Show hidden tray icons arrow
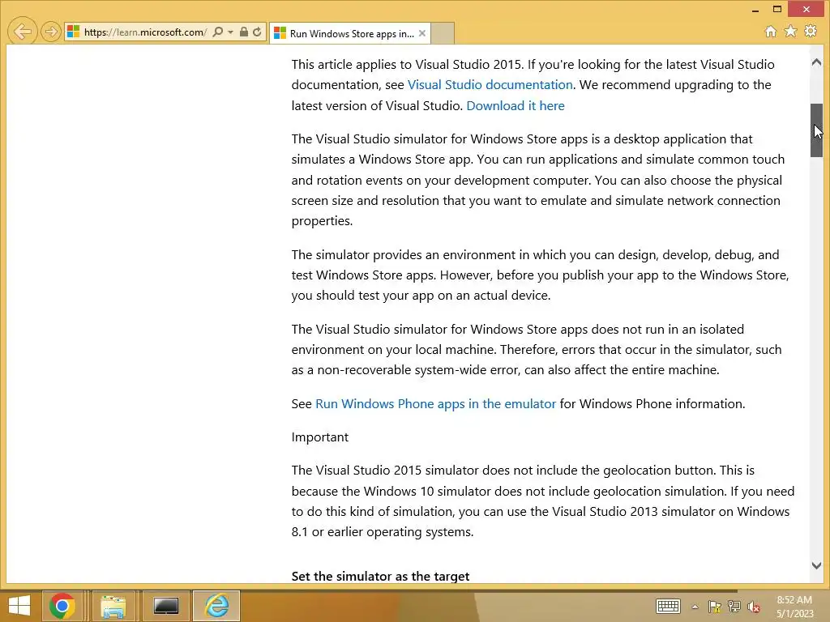 695,607
